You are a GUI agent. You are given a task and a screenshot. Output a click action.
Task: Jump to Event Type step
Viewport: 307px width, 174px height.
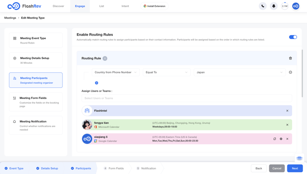pyautogui.click(x=14, y=168)
